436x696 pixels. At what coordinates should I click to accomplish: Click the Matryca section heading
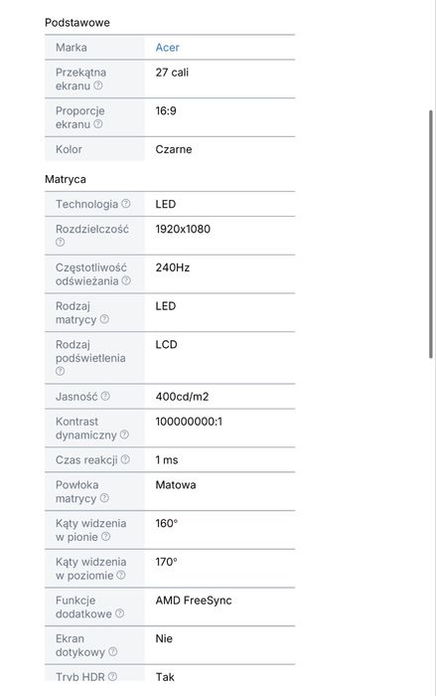pos(66,179)
